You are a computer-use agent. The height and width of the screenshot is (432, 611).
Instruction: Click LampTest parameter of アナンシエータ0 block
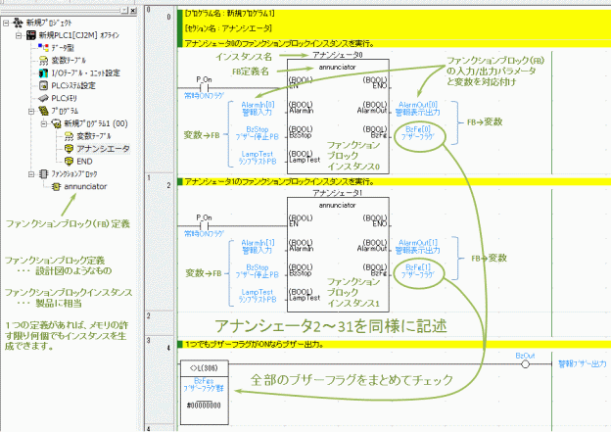tap(258, 158)
